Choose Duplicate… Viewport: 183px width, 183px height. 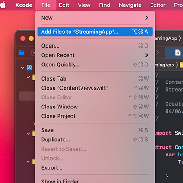pos(95,140)
